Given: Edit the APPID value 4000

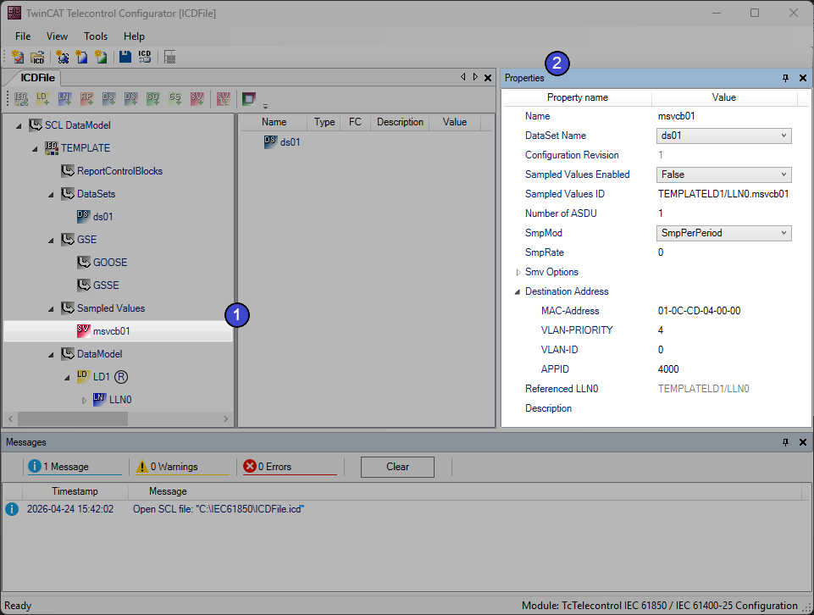Looking at the screenshot, I should (x=668, y=369).
